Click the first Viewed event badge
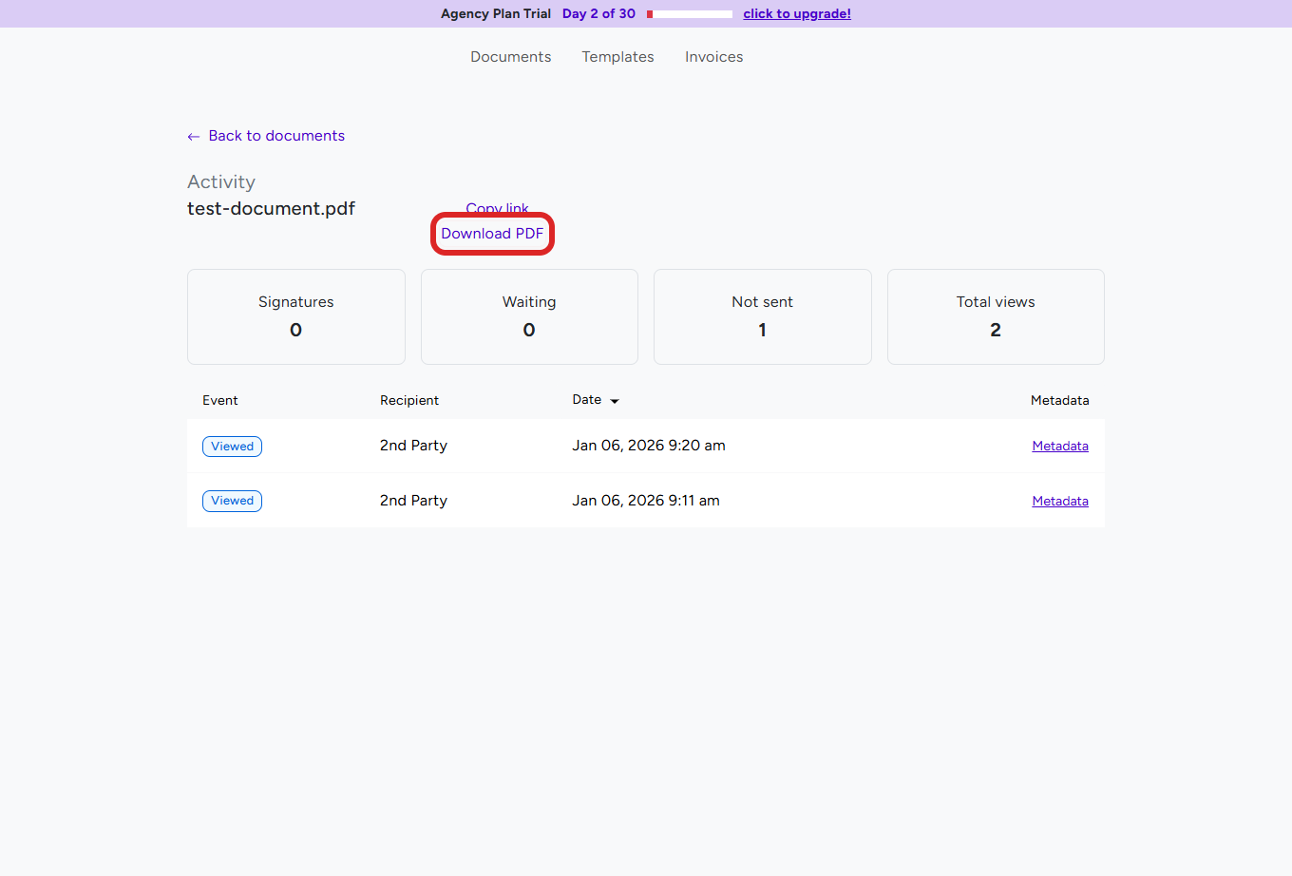The image size is (1292, 876). click(x=232, y=446)
